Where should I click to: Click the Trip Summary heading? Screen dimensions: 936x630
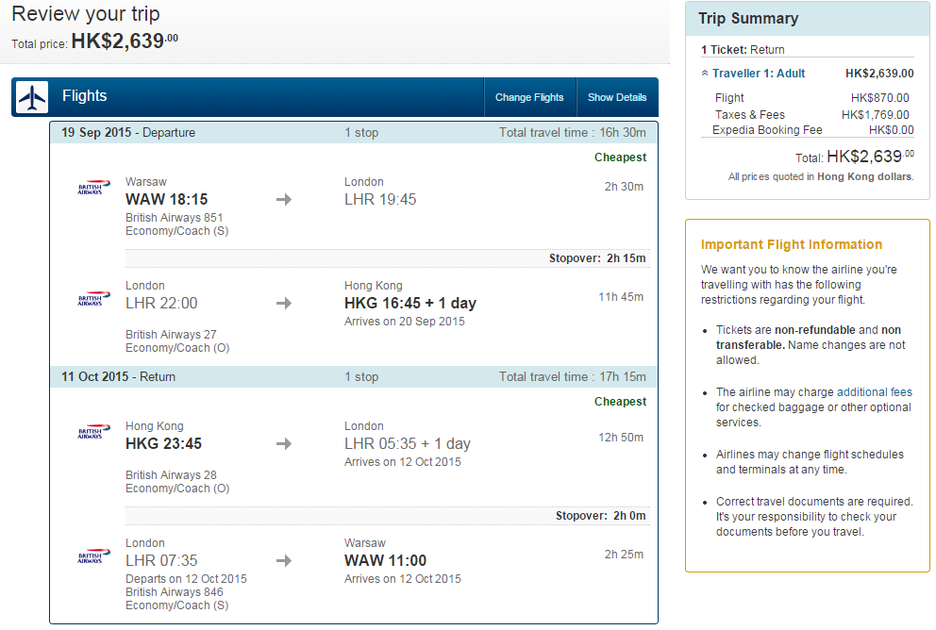pyautogui.click(x=748, y=19)
